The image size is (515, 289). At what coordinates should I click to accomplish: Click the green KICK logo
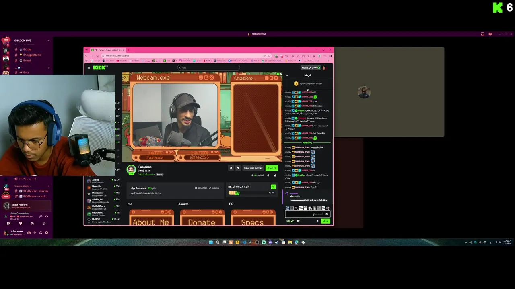point(99,67)
